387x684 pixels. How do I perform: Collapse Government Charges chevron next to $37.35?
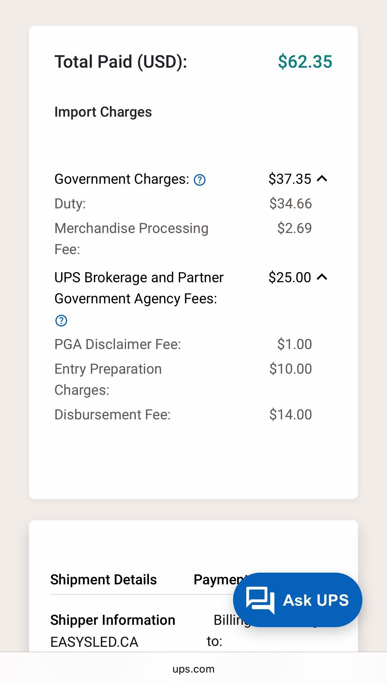point(322,178)
